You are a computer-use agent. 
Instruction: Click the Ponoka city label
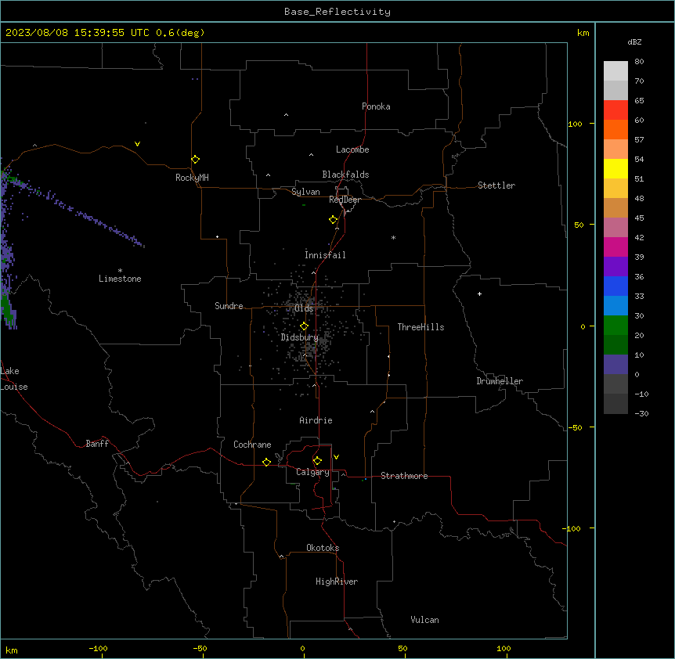(376, 106)
